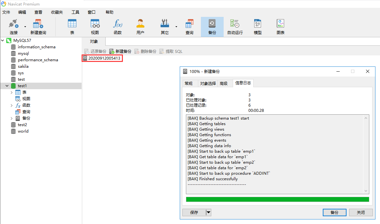Collapse the MySQL57 connection node
Image resolution: width=380 pixels, height=224 pixels.
pyautogui.click(x=3, y=40)
